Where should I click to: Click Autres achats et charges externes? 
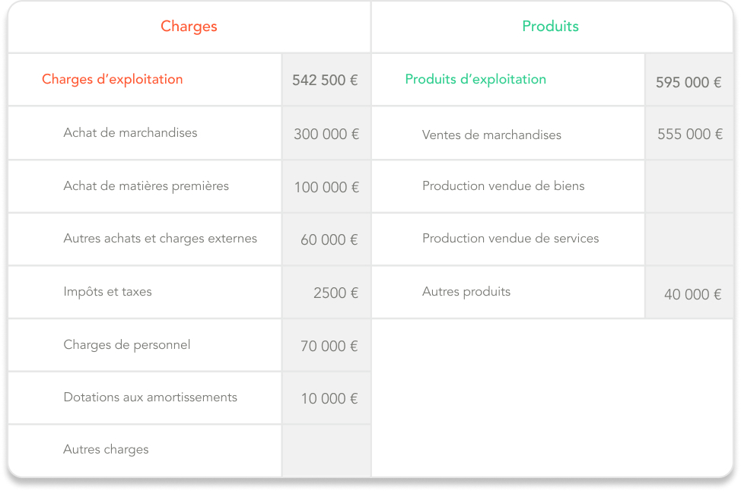(161, 239)
